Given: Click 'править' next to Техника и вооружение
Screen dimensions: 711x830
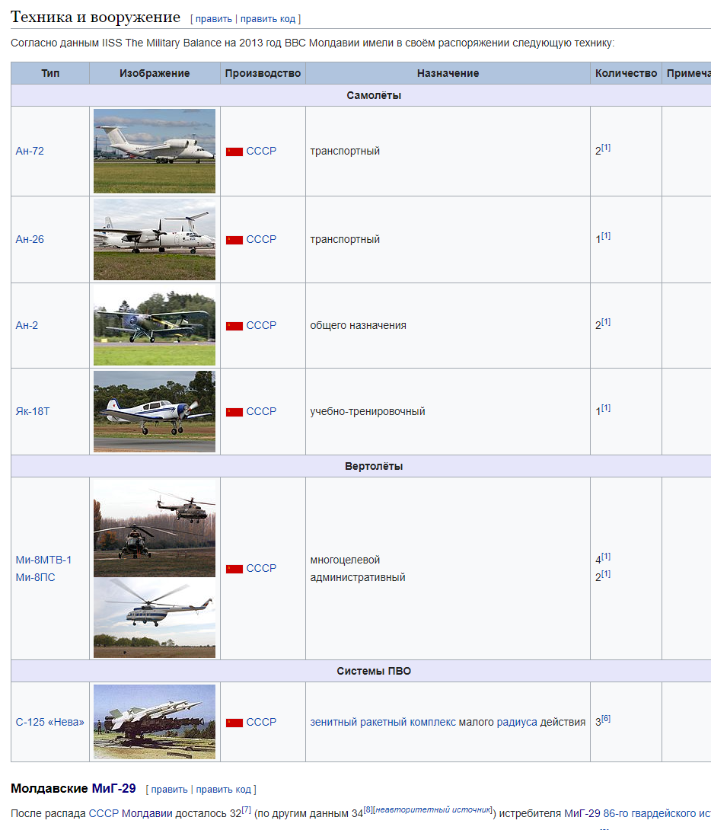Looking at the screenshot, I should [214, 19].
